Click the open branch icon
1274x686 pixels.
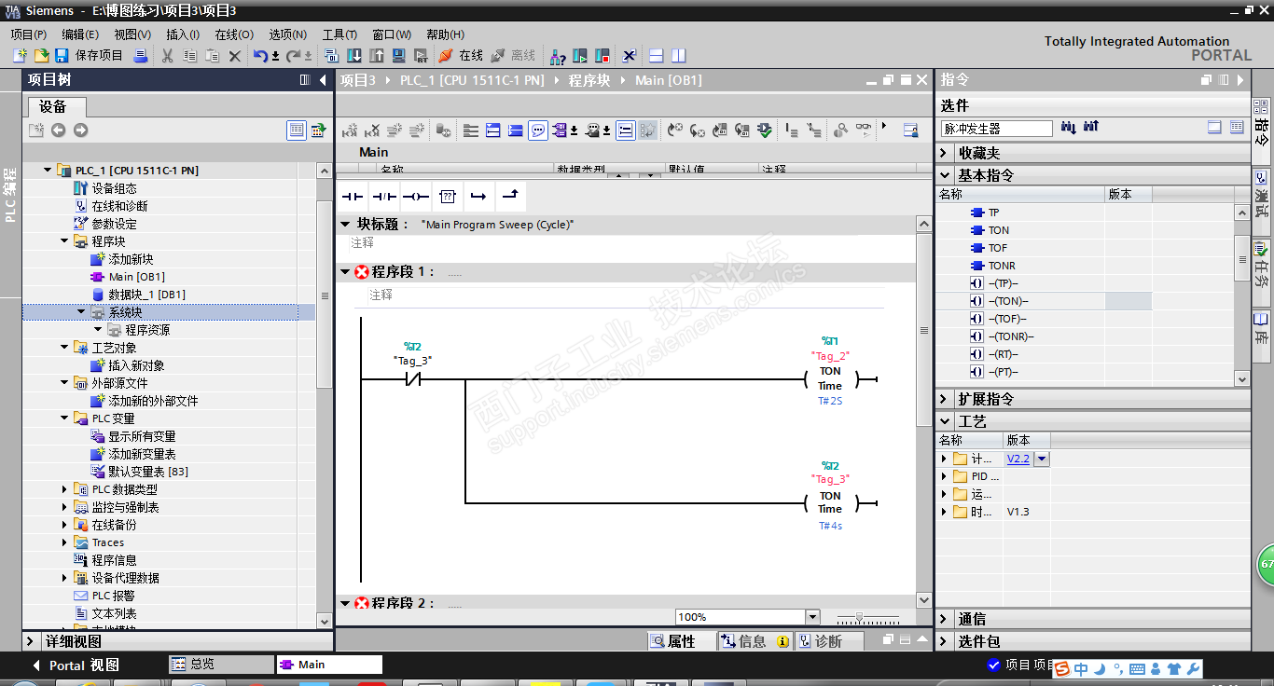coord(478,197)
